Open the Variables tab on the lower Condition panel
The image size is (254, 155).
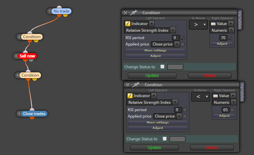point(242,92)
